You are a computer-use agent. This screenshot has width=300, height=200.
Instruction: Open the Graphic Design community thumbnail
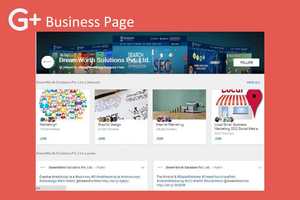(121, 105)
